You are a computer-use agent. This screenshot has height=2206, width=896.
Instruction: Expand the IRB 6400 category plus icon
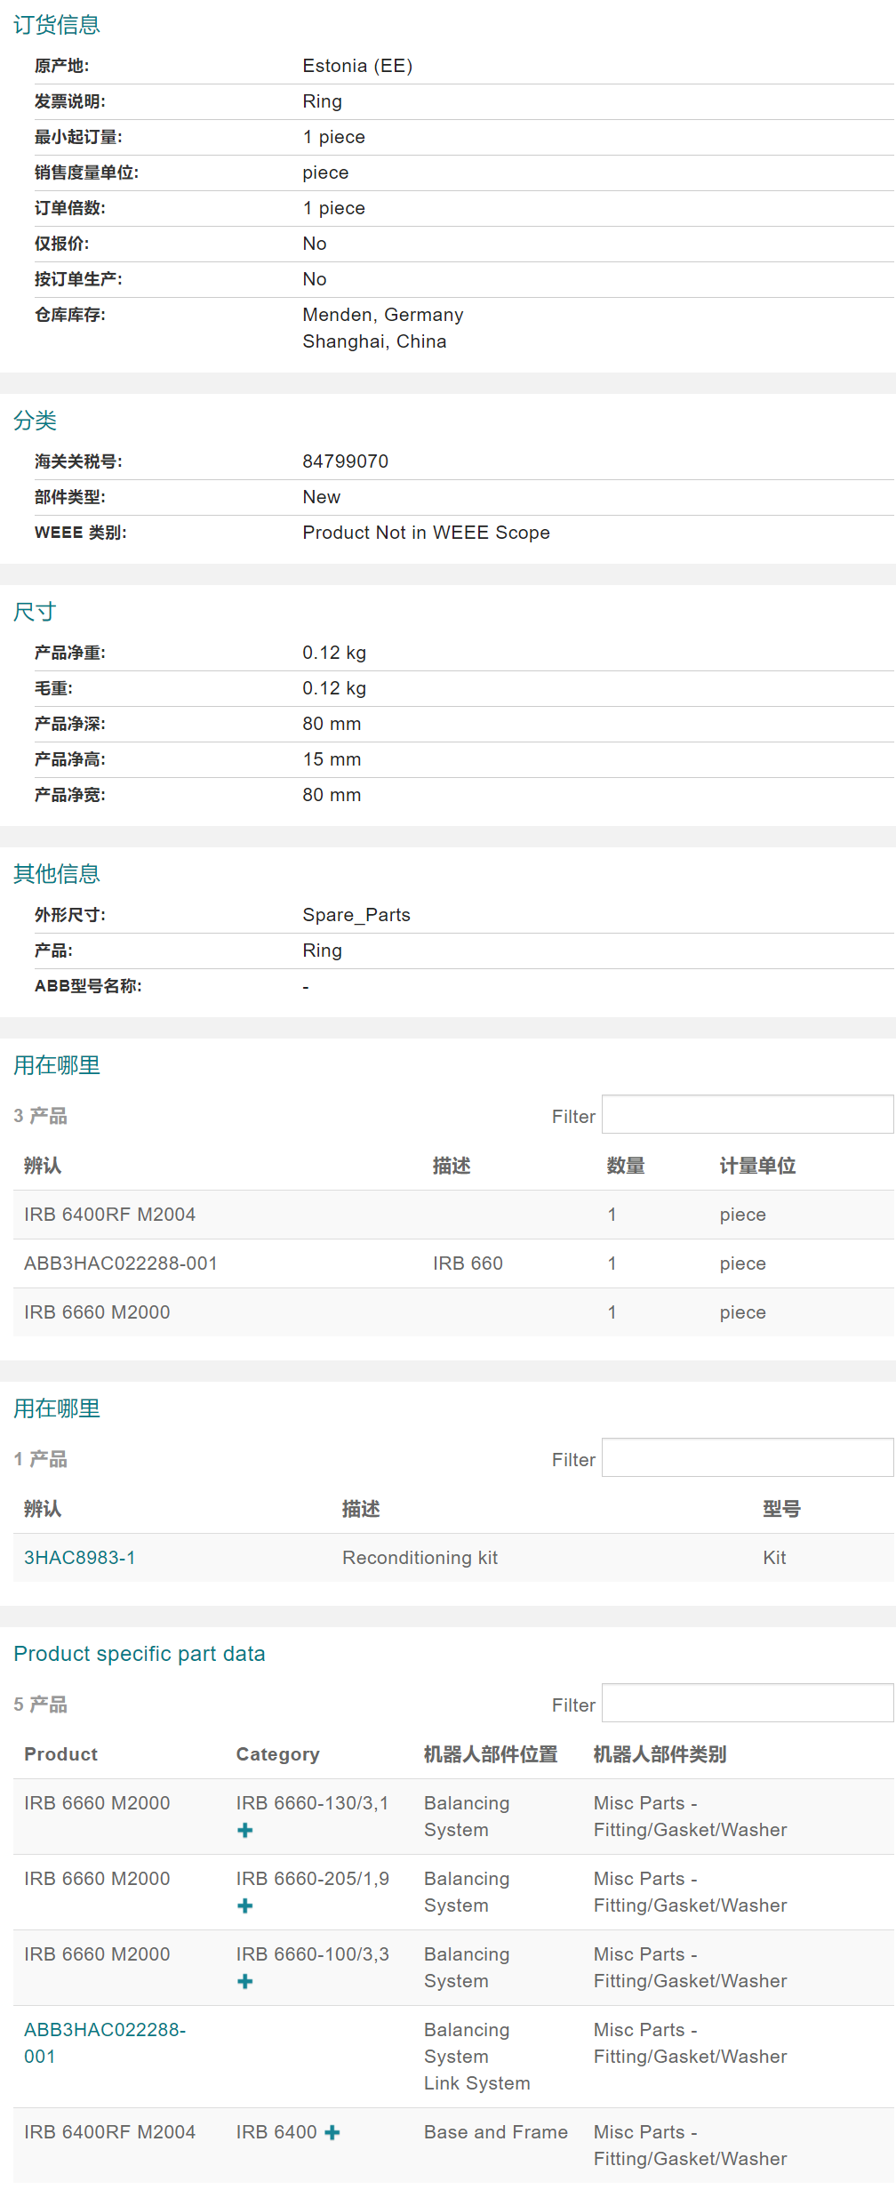(332, 2132)
